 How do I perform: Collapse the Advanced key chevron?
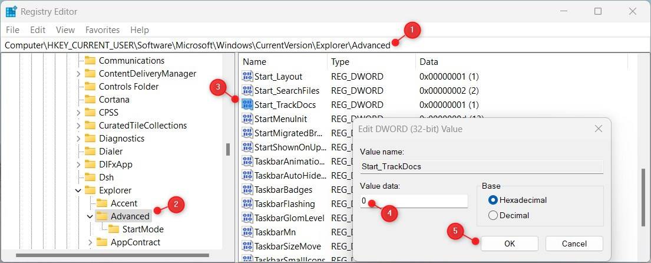pyautogui.click(x=90, y=216)
